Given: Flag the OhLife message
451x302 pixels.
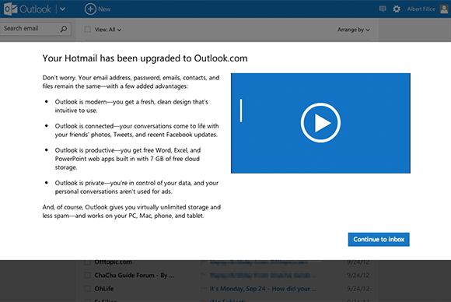Looking at the screenshot, I should (204, 289).
